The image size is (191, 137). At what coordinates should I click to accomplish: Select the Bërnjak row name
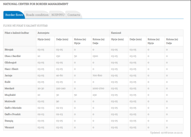pos(9,50)
